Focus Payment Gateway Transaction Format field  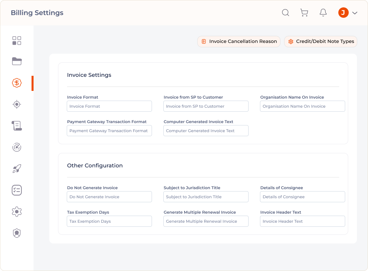109,131
